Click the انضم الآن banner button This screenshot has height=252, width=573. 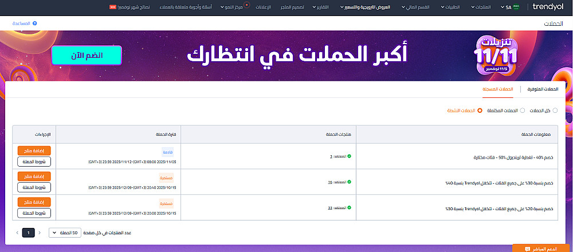coord(87,55)
